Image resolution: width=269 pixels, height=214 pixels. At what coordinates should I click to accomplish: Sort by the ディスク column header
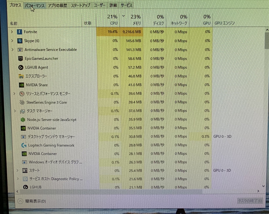tap(154, 20)
